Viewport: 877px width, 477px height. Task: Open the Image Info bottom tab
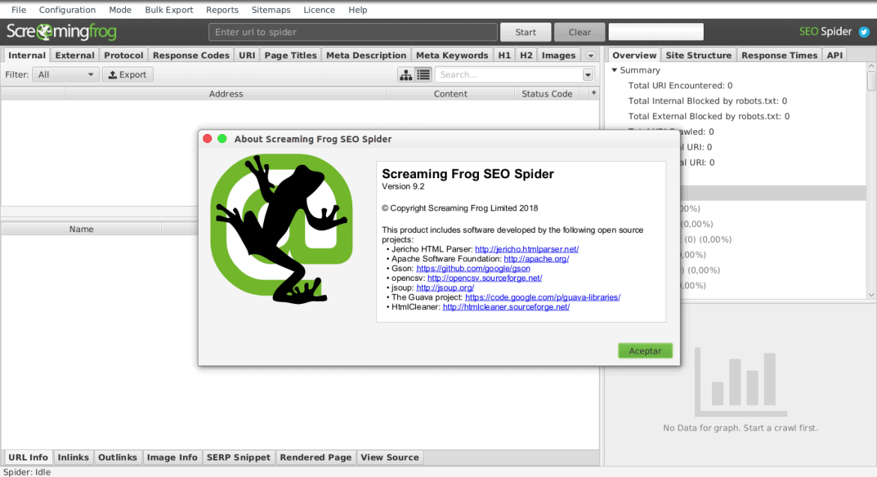(172, 458)
